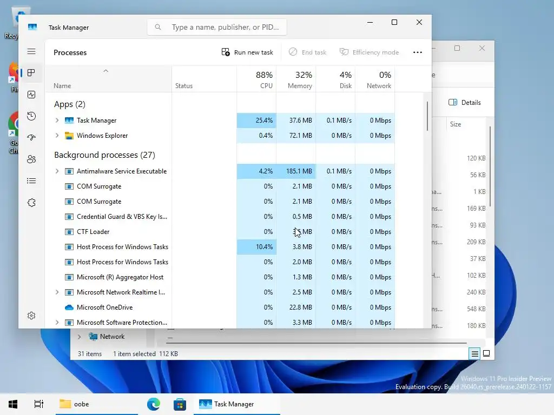554x415 pixels.
Task: Click the Explorer file list vertical scrollbar
Action: click(x=490, y=166)
